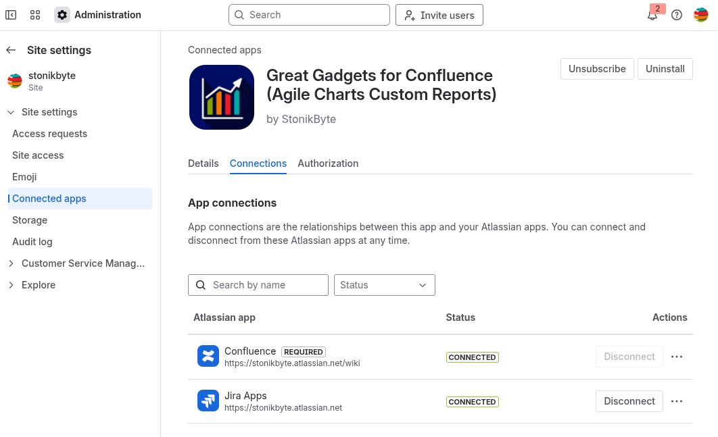
Task: Click the Administration gear icon
Action: coord(62,15)
